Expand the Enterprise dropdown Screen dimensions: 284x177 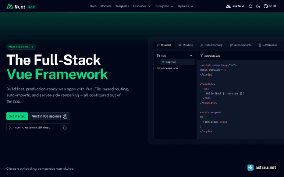(164, 6)
